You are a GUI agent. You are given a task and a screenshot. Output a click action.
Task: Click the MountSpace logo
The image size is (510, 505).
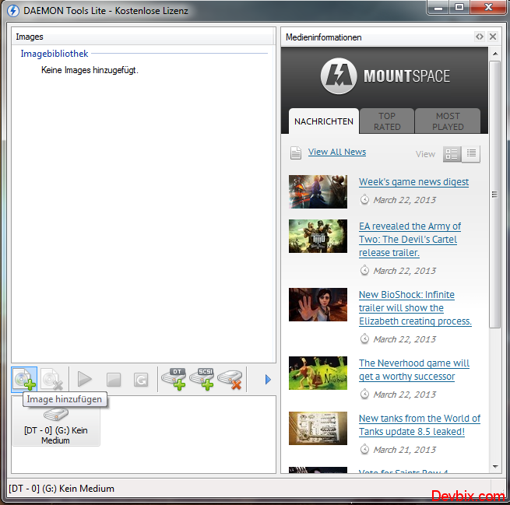(385, 76)
